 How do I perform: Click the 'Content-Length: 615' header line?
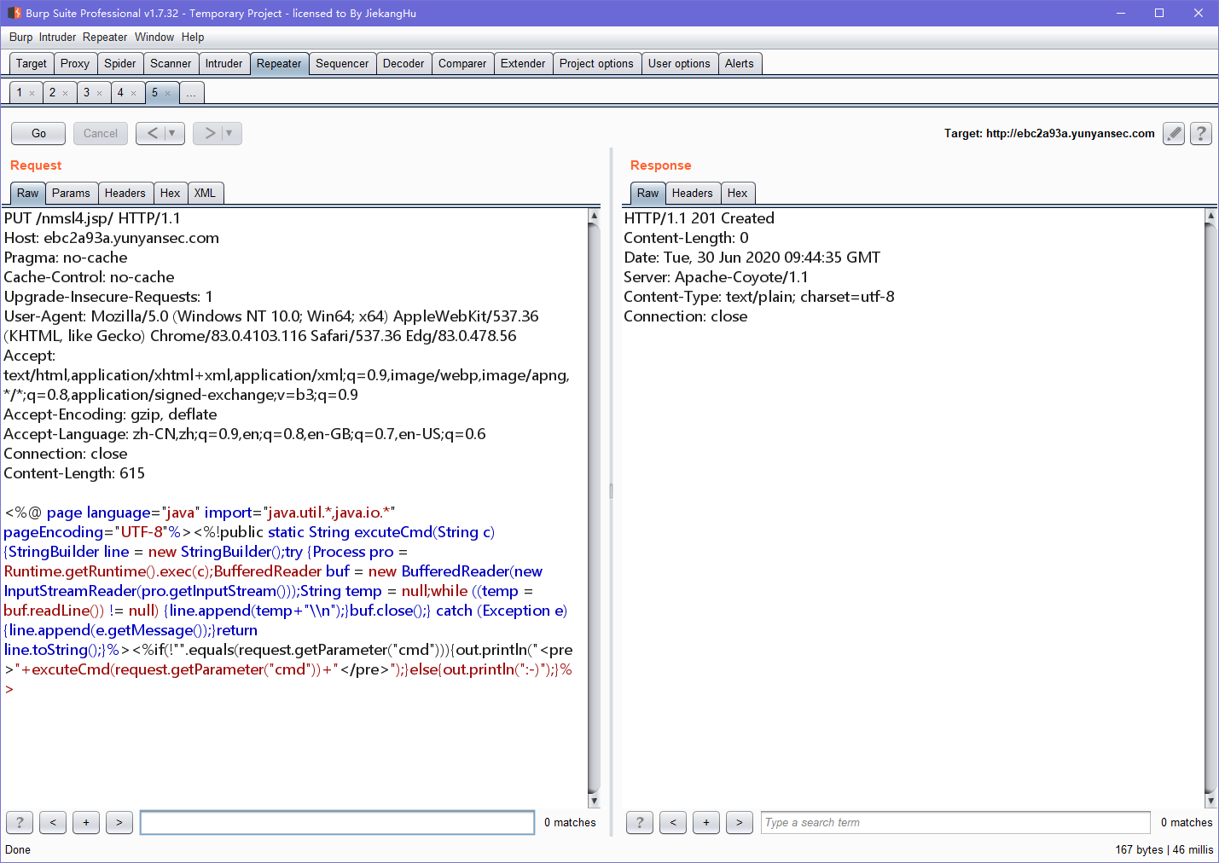(x=74, y=473)
